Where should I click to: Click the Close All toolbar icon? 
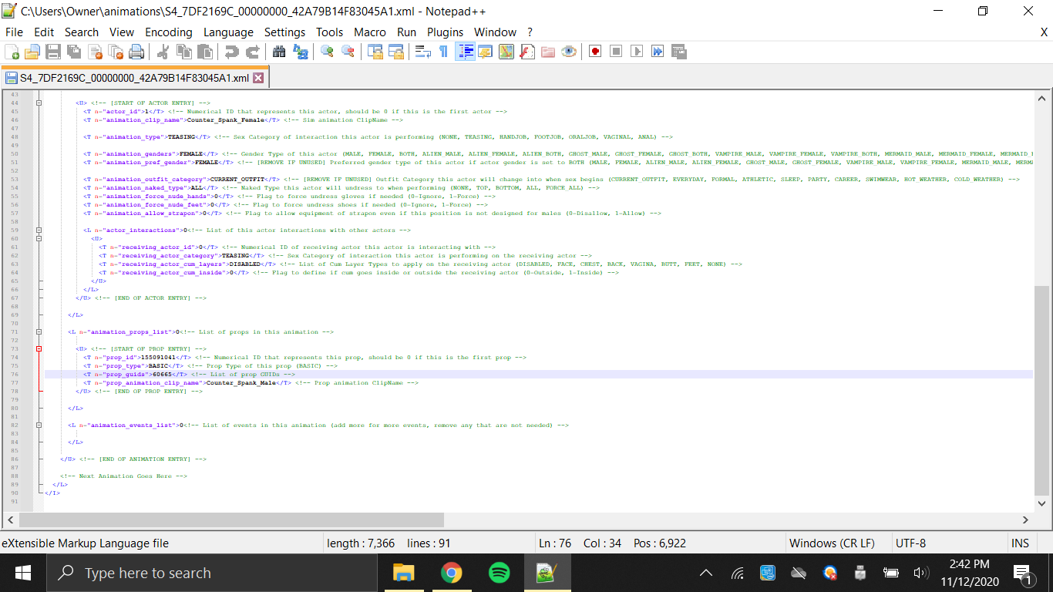(x=116, y=52)
